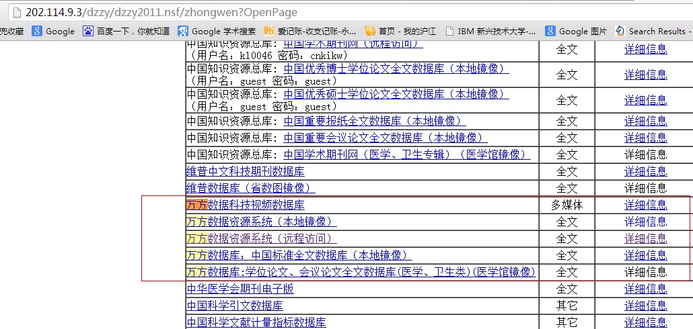Open 中国重要会议论文全文数据库（本地镜像） link
Image resolution: width=693 pixels, height=329 pixels.
tap(386, 138)
